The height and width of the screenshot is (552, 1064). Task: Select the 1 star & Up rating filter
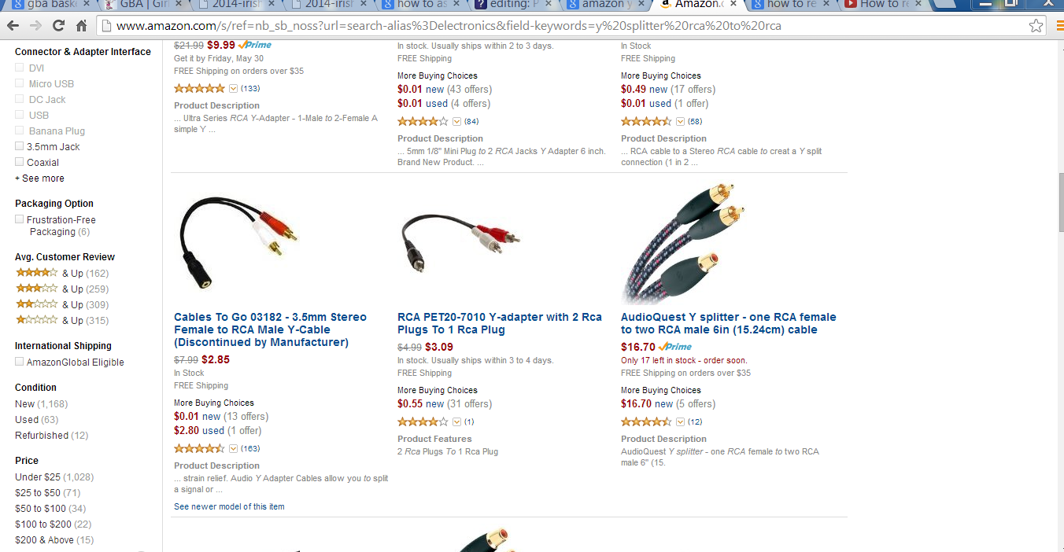62,320
